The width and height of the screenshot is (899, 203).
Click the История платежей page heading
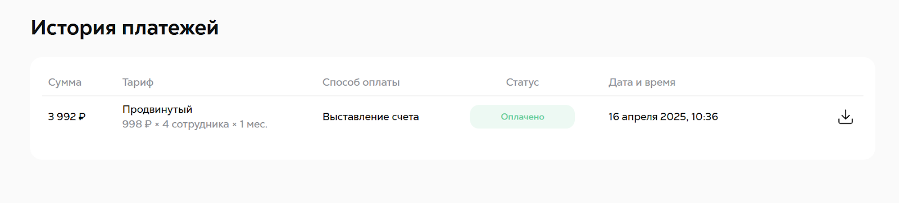click(125, 27)
